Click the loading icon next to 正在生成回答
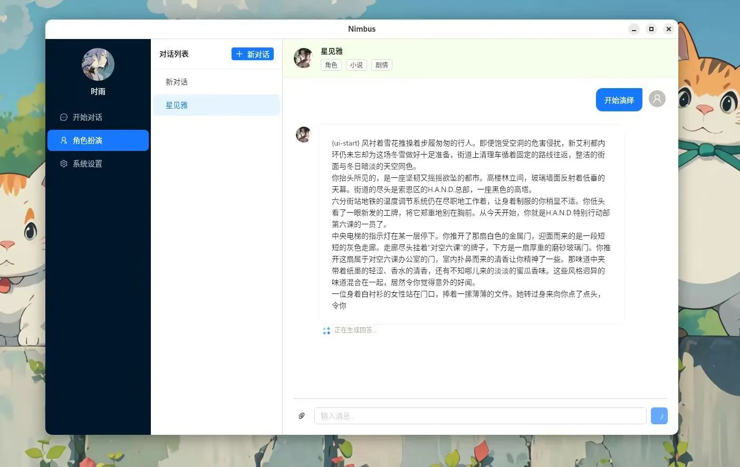Viewport: 740px width, 467px height. coord(326,330)
